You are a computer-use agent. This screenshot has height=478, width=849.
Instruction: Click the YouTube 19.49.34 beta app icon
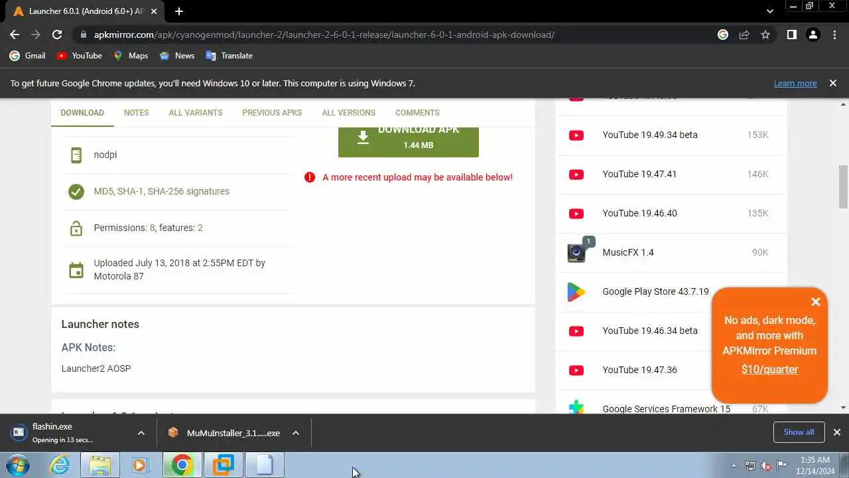point(576,135)
